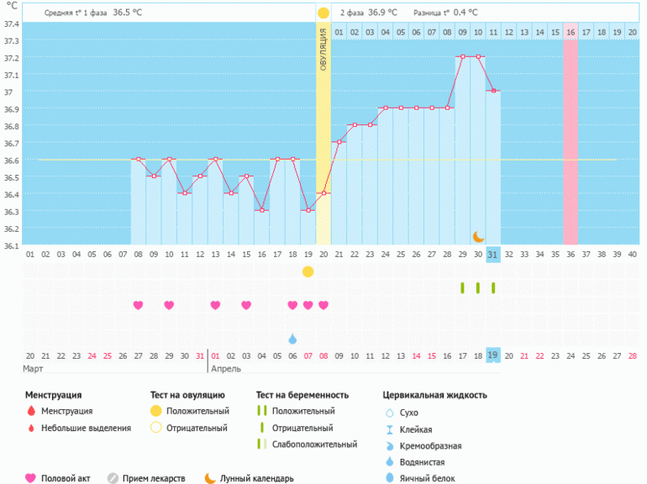Click the Цервикальная жидкость legend heading

click(434, 394)
